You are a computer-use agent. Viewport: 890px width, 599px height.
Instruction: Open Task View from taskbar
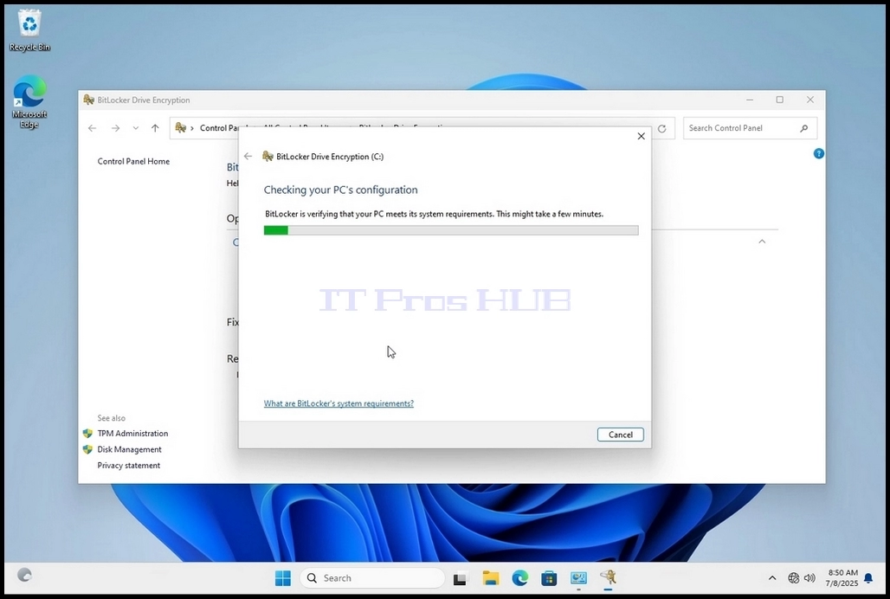point(461,578)
